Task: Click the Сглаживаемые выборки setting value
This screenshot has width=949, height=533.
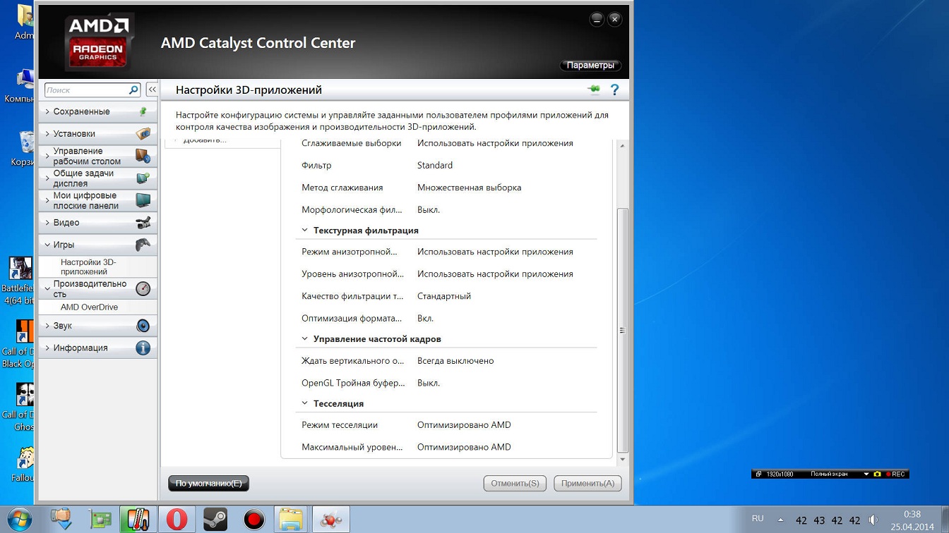Action: coord(495,143)
